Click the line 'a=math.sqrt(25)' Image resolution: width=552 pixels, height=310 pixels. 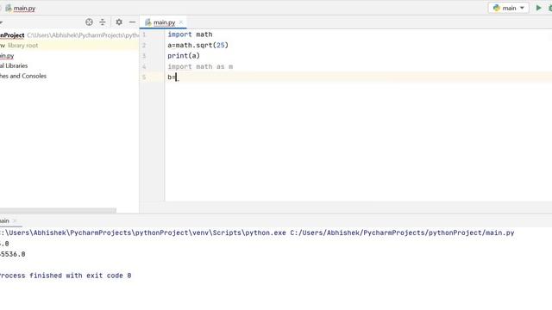pos(198,45)
